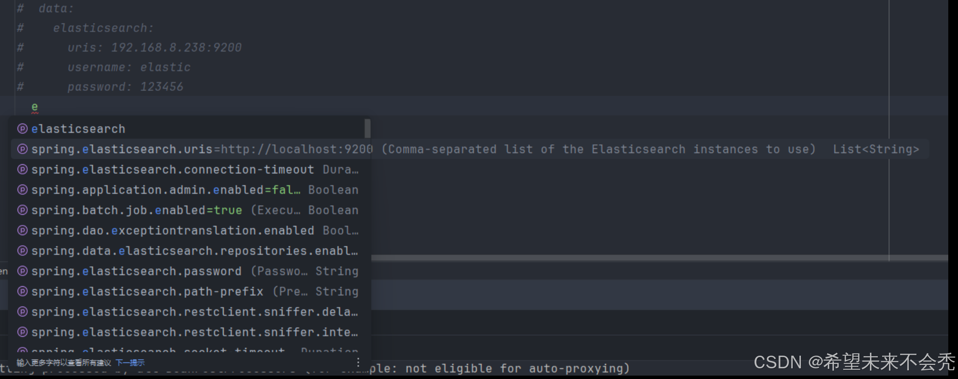Click the horizontal editor scrollbar
This screenshot has width=958, height=379.
659,258
